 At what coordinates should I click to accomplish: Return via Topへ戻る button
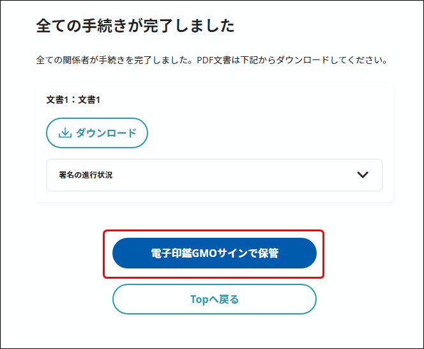pyautogui.click(x=215, y=299)
